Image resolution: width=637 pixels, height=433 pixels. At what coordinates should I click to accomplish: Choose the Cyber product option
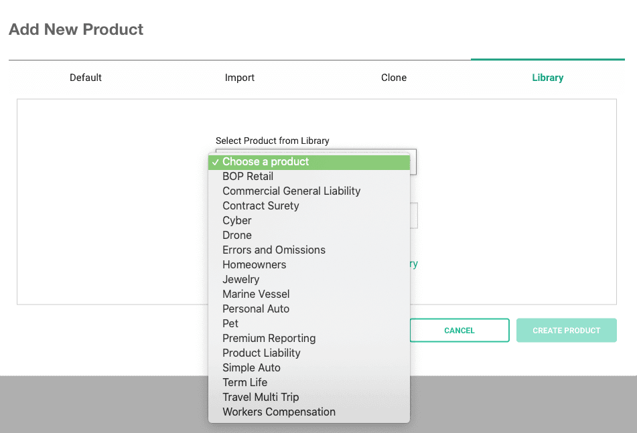(237, 221)
